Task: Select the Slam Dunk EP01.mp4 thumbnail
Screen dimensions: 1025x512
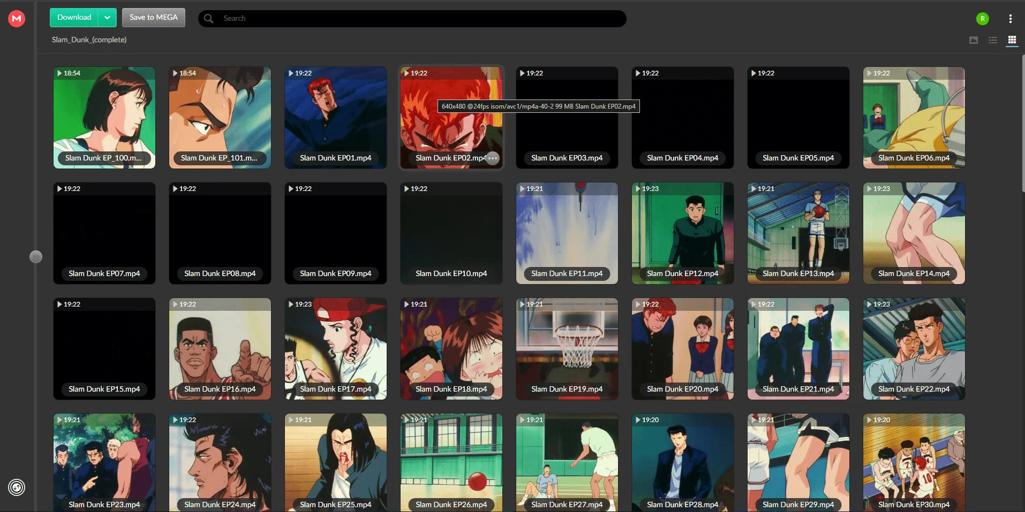Action: point(336,118)
